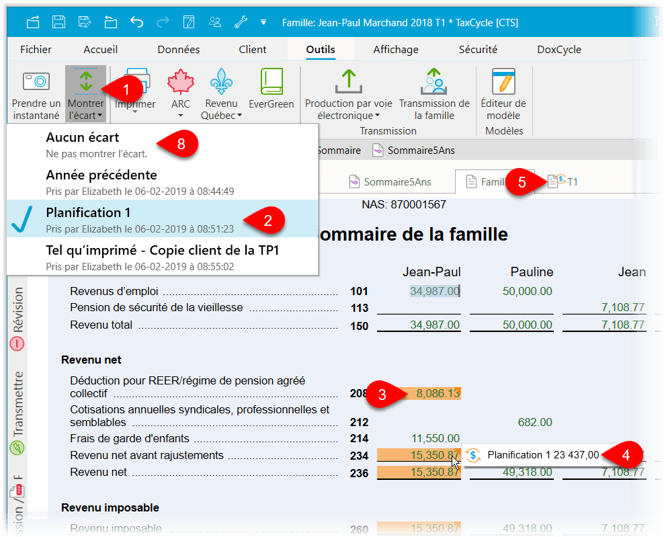The width and height of the screenshot is (664, 537).
Task: Click the ARC maple leaf icon
Action: 180,81
